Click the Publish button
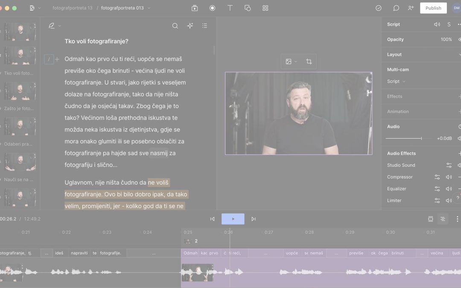 (x=433, y=8)
